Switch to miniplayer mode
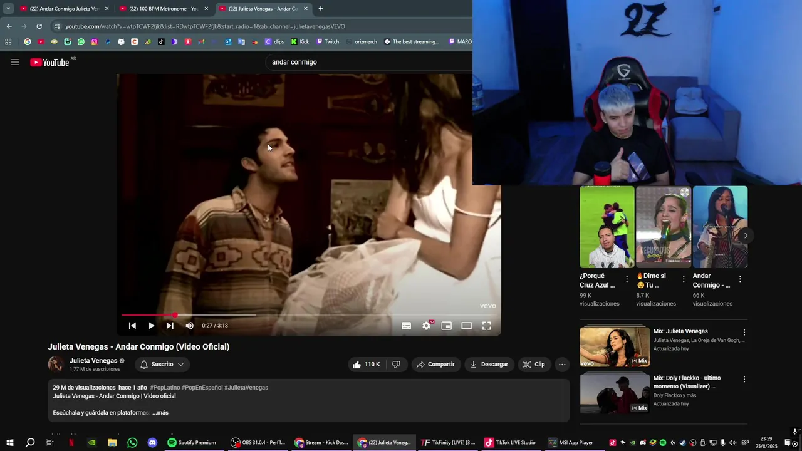The height and width of the screenshot is (451, 802). (446, 326)
